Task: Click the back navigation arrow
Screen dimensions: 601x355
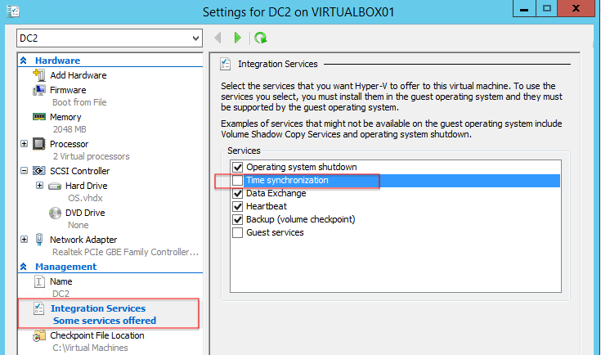Action: pyautogui.click(x=218, y=38)
